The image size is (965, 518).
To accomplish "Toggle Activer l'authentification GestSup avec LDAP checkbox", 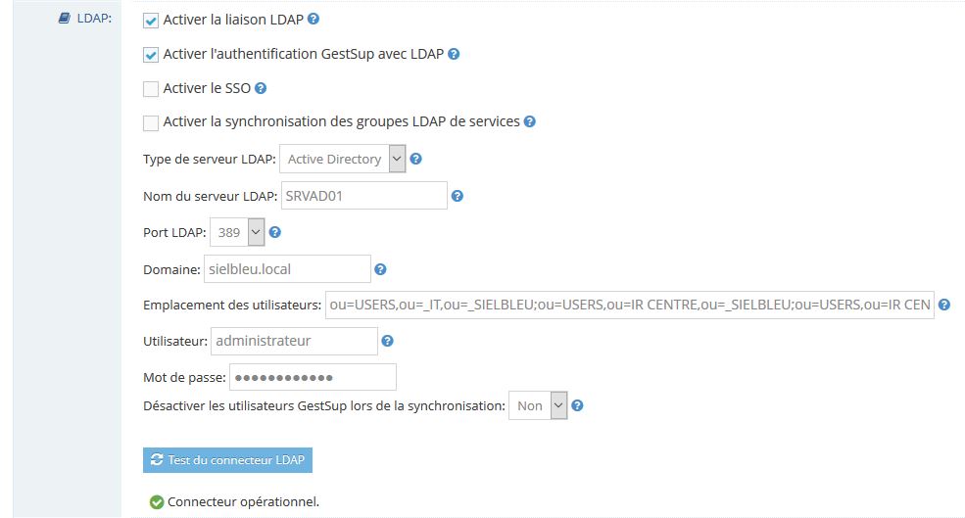I will coord(151,55).
